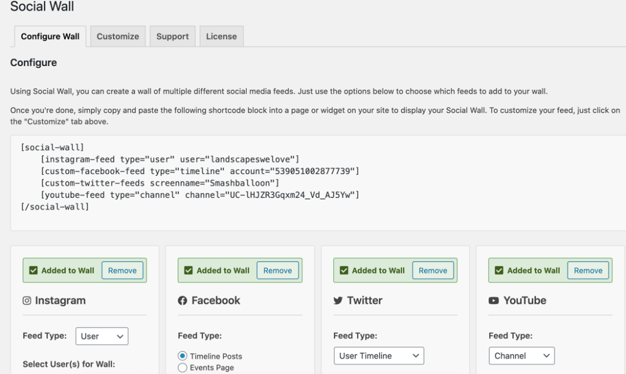Click the checkmark icon in Twitter's Added to Wall badge

344,270
